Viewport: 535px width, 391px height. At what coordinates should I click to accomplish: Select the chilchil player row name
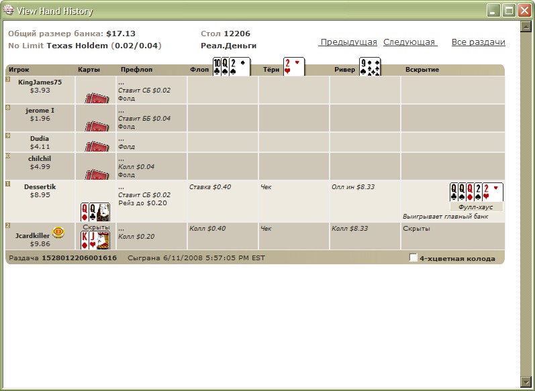[40, 158]
